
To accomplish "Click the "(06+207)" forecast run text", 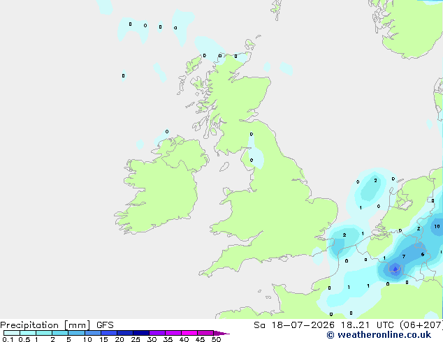I will tap(421, 325).
